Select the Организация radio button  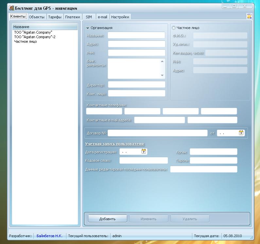tap(88, 28)
